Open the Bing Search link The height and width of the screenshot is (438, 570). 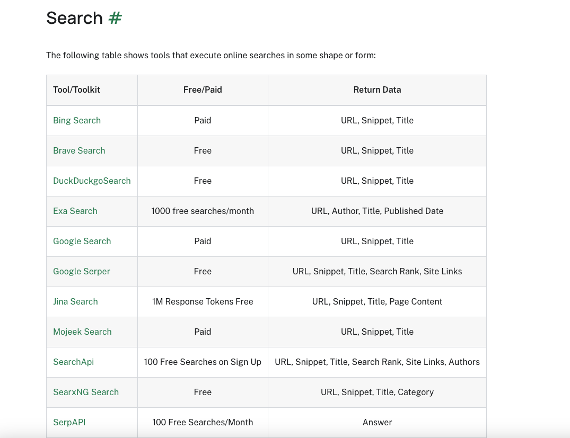click(77, 120)
